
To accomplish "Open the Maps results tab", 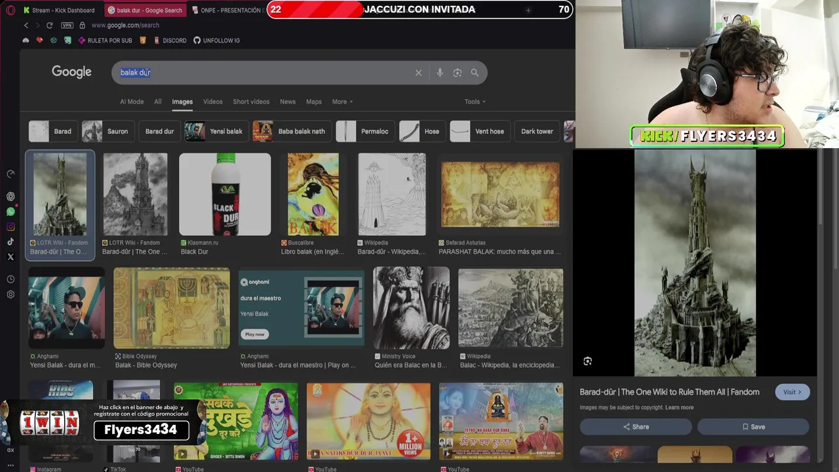I will pyautogui.click(x=314, y=102).
